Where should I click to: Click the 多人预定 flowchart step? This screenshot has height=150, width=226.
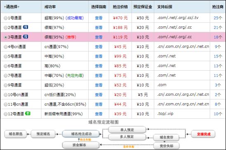click(x=127, y=136)
